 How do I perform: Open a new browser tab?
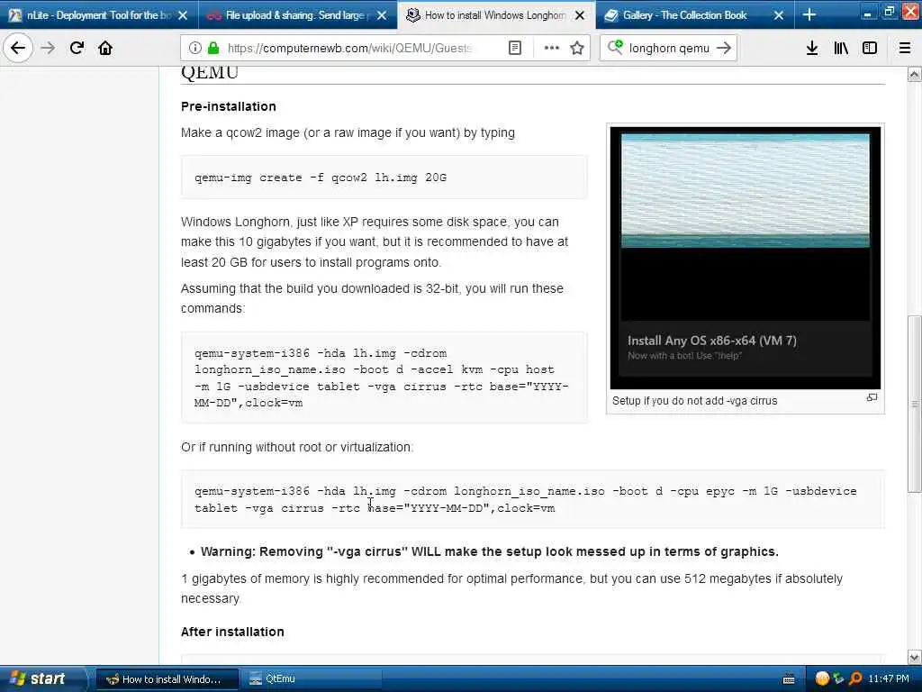[809, 14]
